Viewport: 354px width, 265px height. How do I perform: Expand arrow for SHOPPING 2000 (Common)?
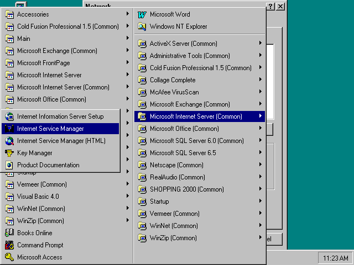261,189
